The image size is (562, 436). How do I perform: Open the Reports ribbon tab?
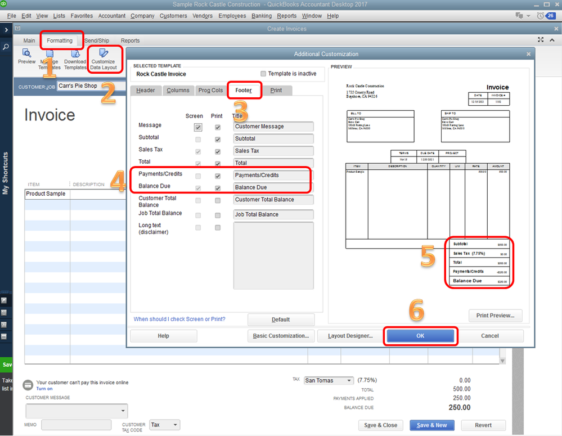[130, 41]
